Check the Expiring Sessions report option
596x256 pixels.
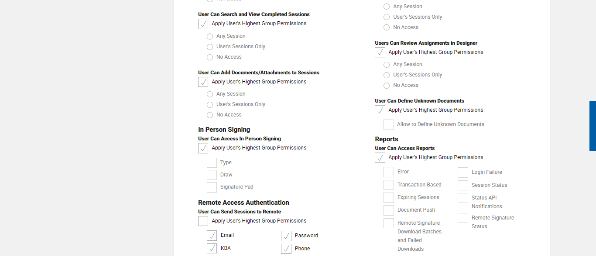pyautogui.click(x=389, y=198)
